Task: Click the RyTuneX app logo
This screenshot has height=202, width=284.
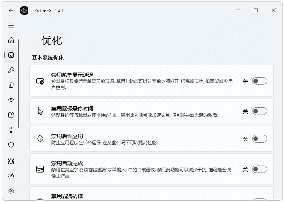Action: [24, 10]
